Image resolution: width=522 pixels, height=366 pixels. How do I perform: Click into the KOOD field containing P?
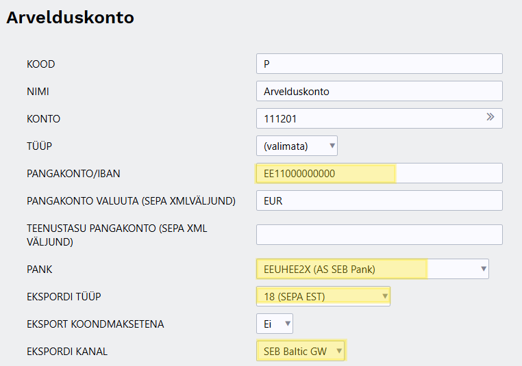pos(379,64)
